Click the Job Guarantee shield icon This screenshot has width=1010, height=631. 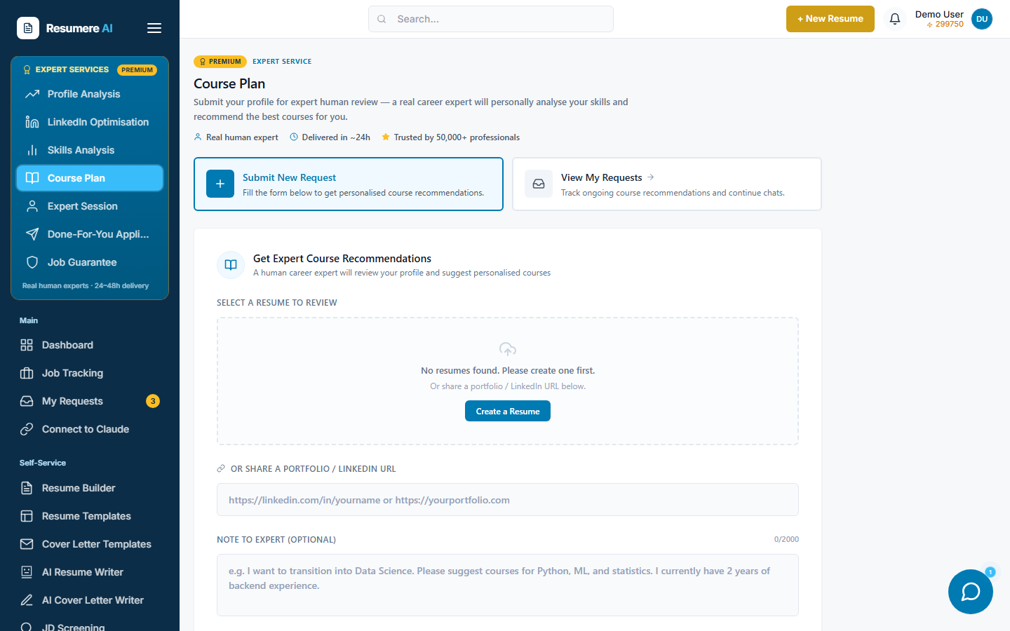(x=32, y=262)
